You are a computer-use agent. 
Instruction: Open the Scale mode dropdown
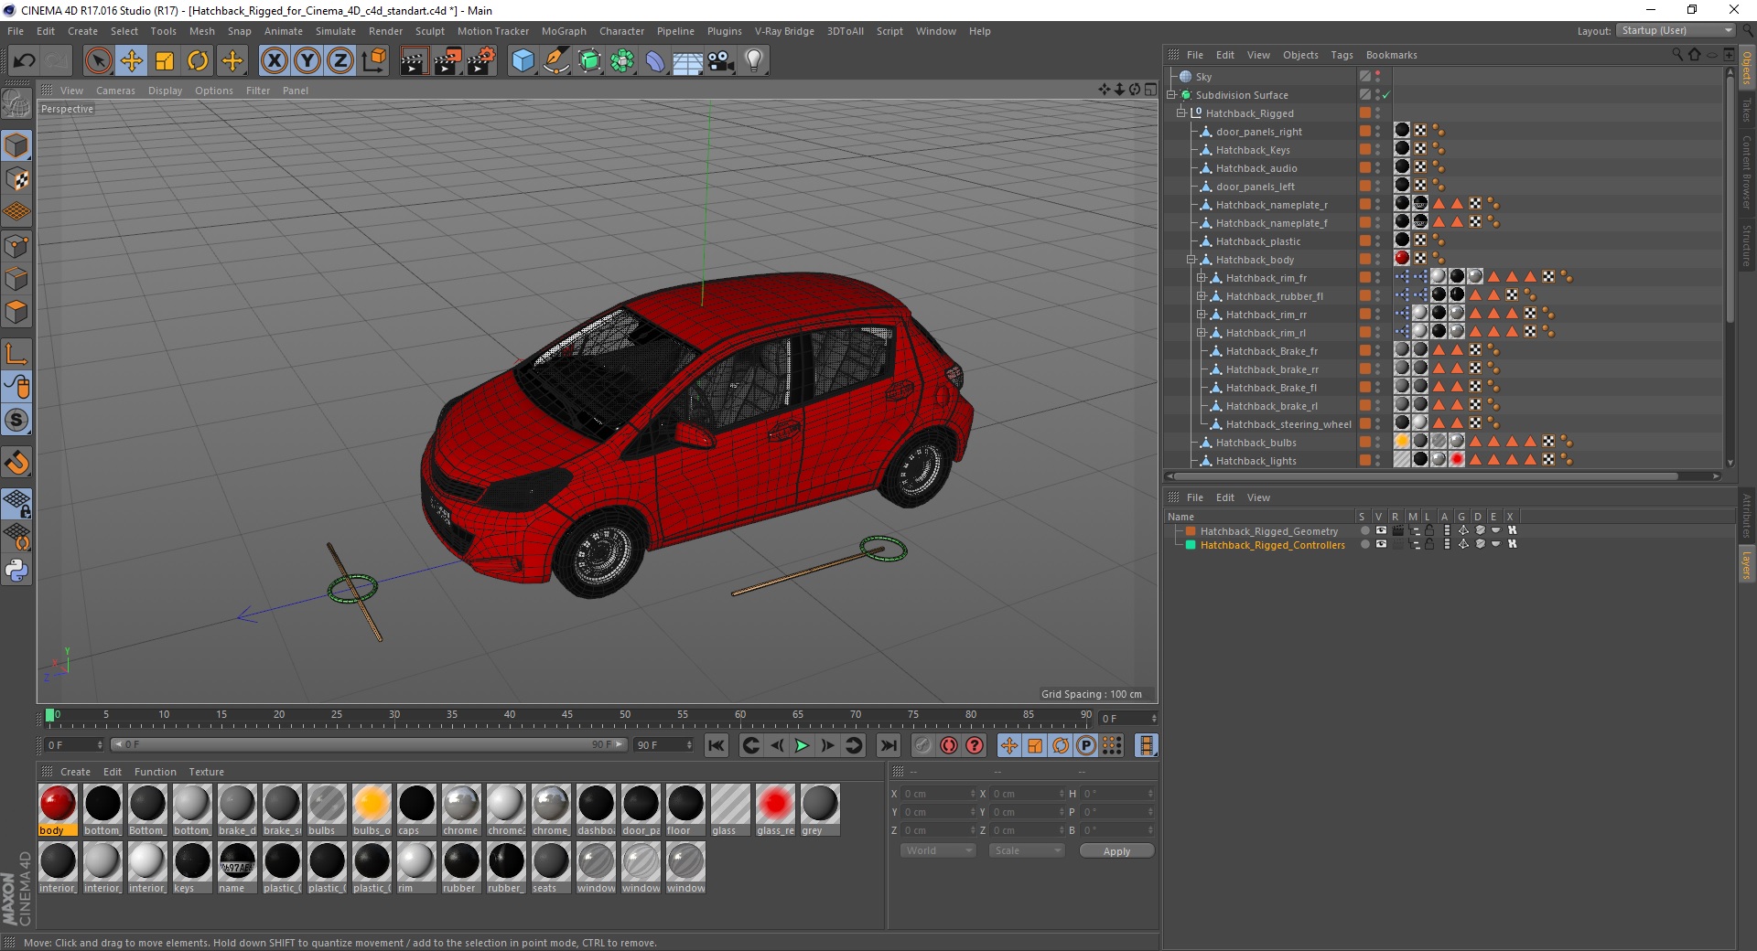(x=1027, y=850)
